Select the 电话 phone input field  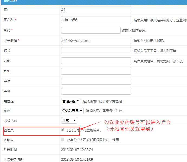click(x=96, y=81)
